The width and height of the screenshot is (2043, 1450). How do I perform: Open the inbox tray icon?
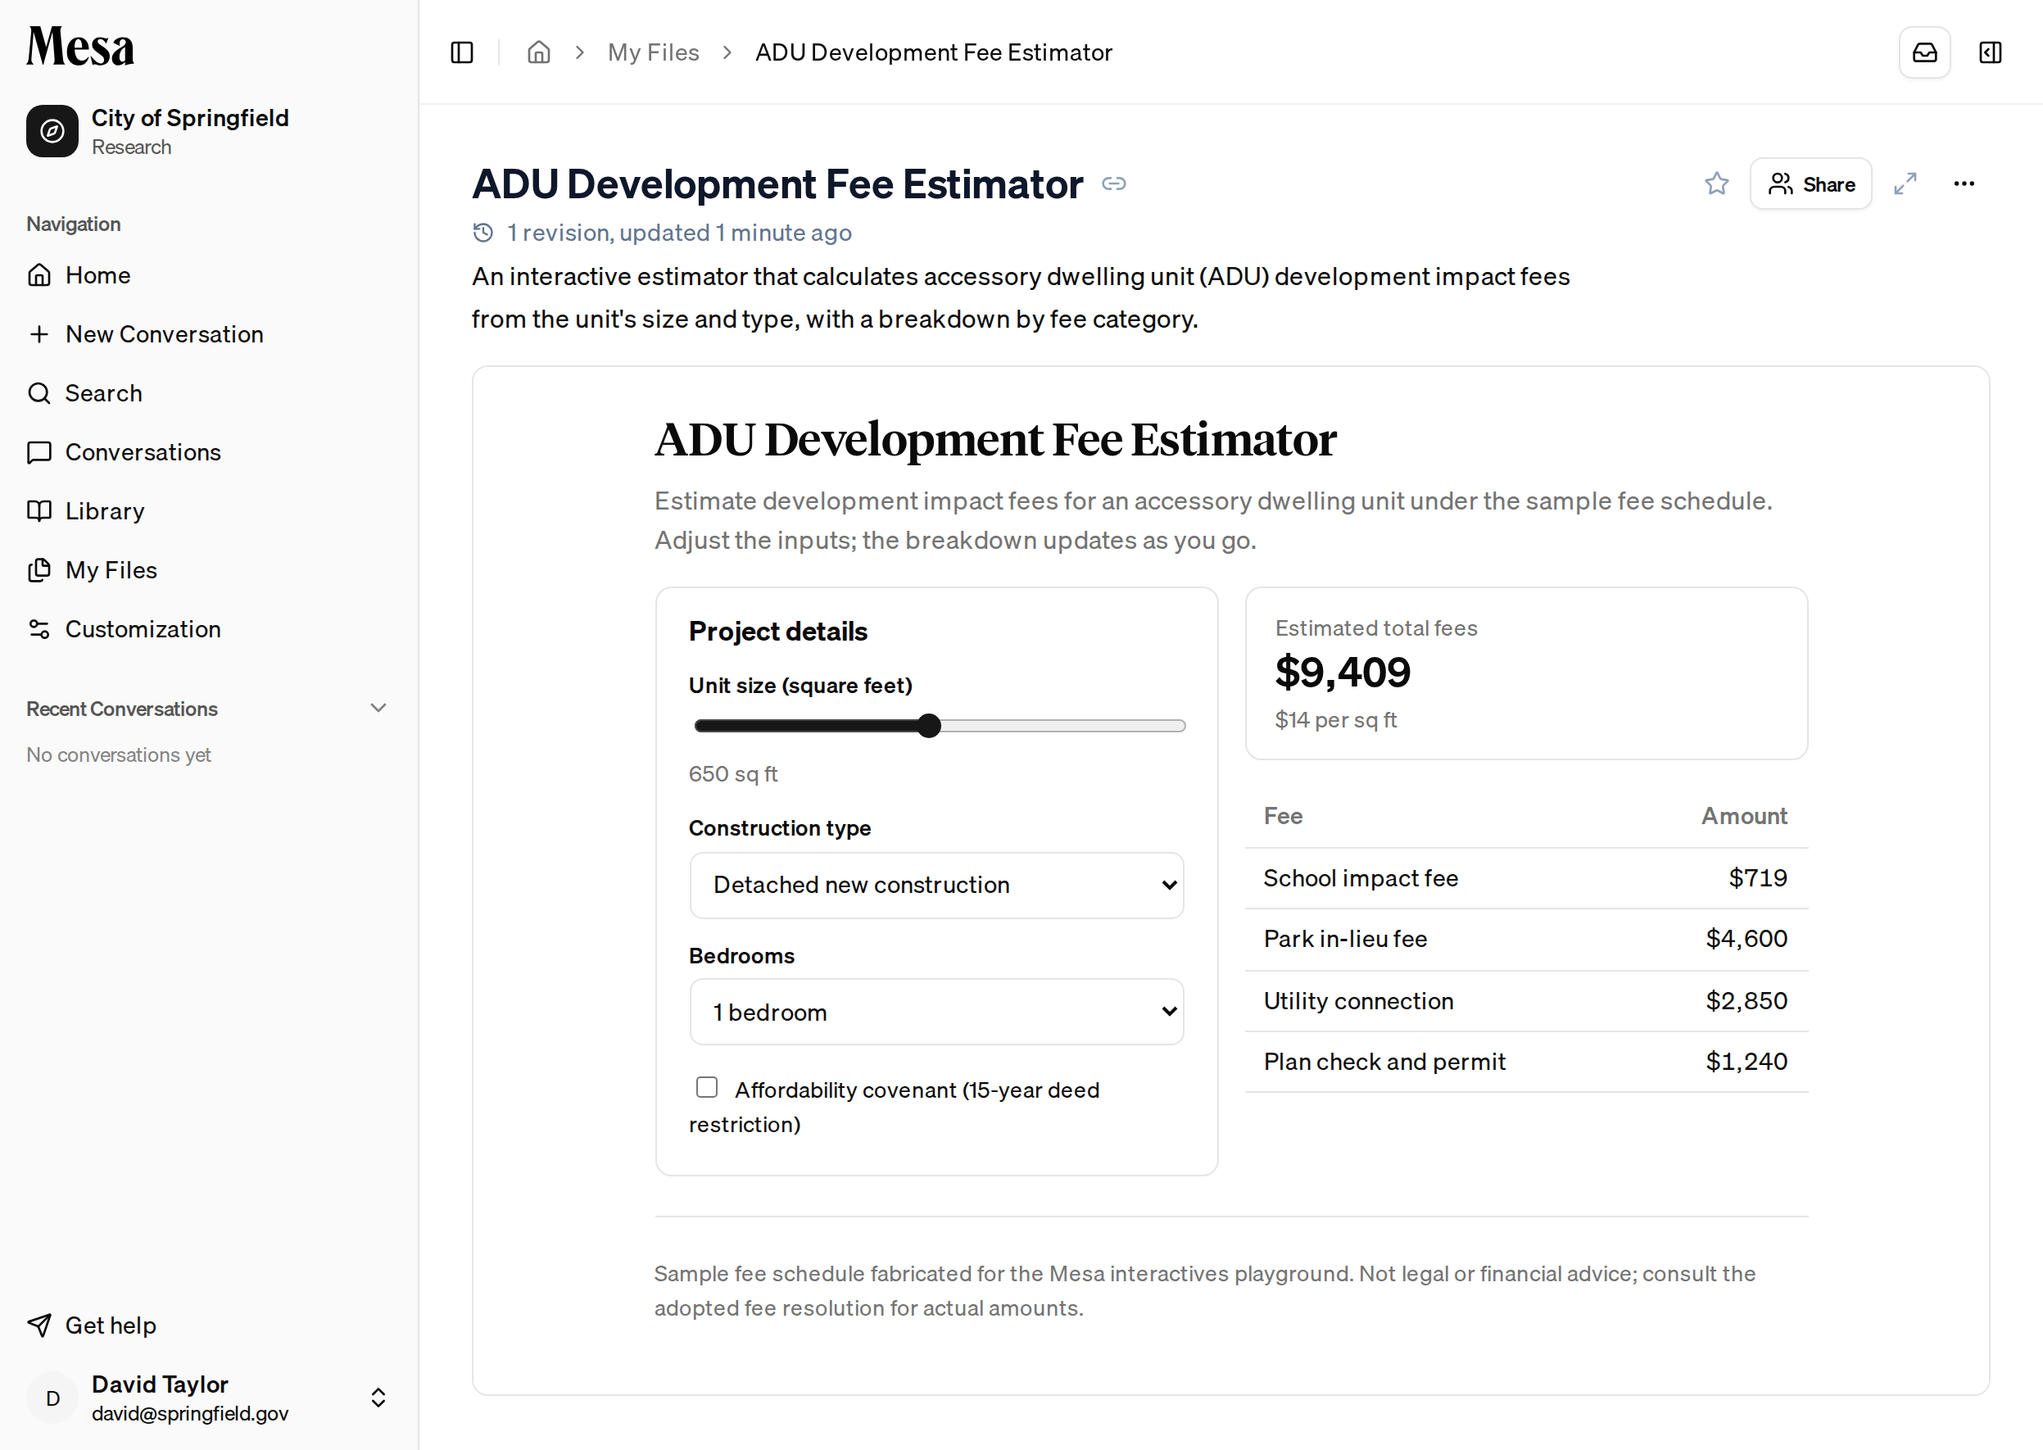pos(1924,52)
